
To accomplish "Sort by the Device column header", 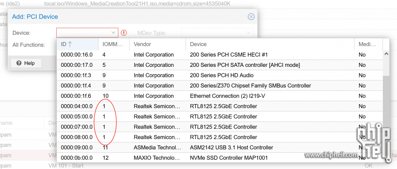I will [270, 44].
